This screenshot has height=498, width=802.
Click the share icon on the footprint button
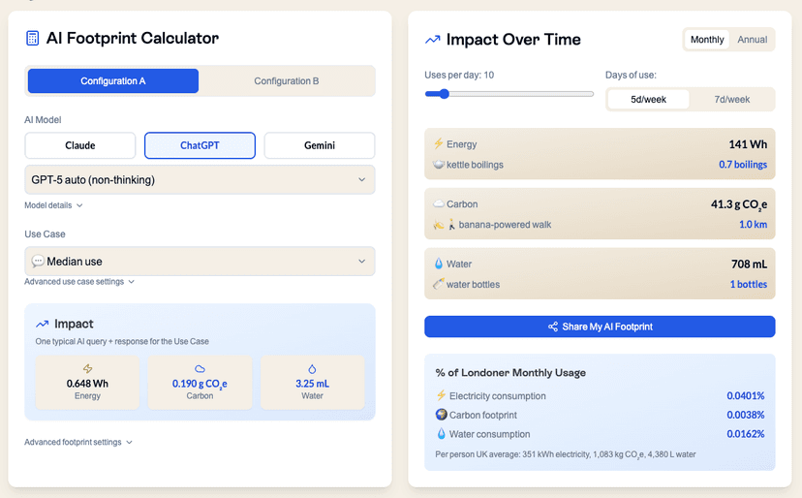tap(553, 327)
